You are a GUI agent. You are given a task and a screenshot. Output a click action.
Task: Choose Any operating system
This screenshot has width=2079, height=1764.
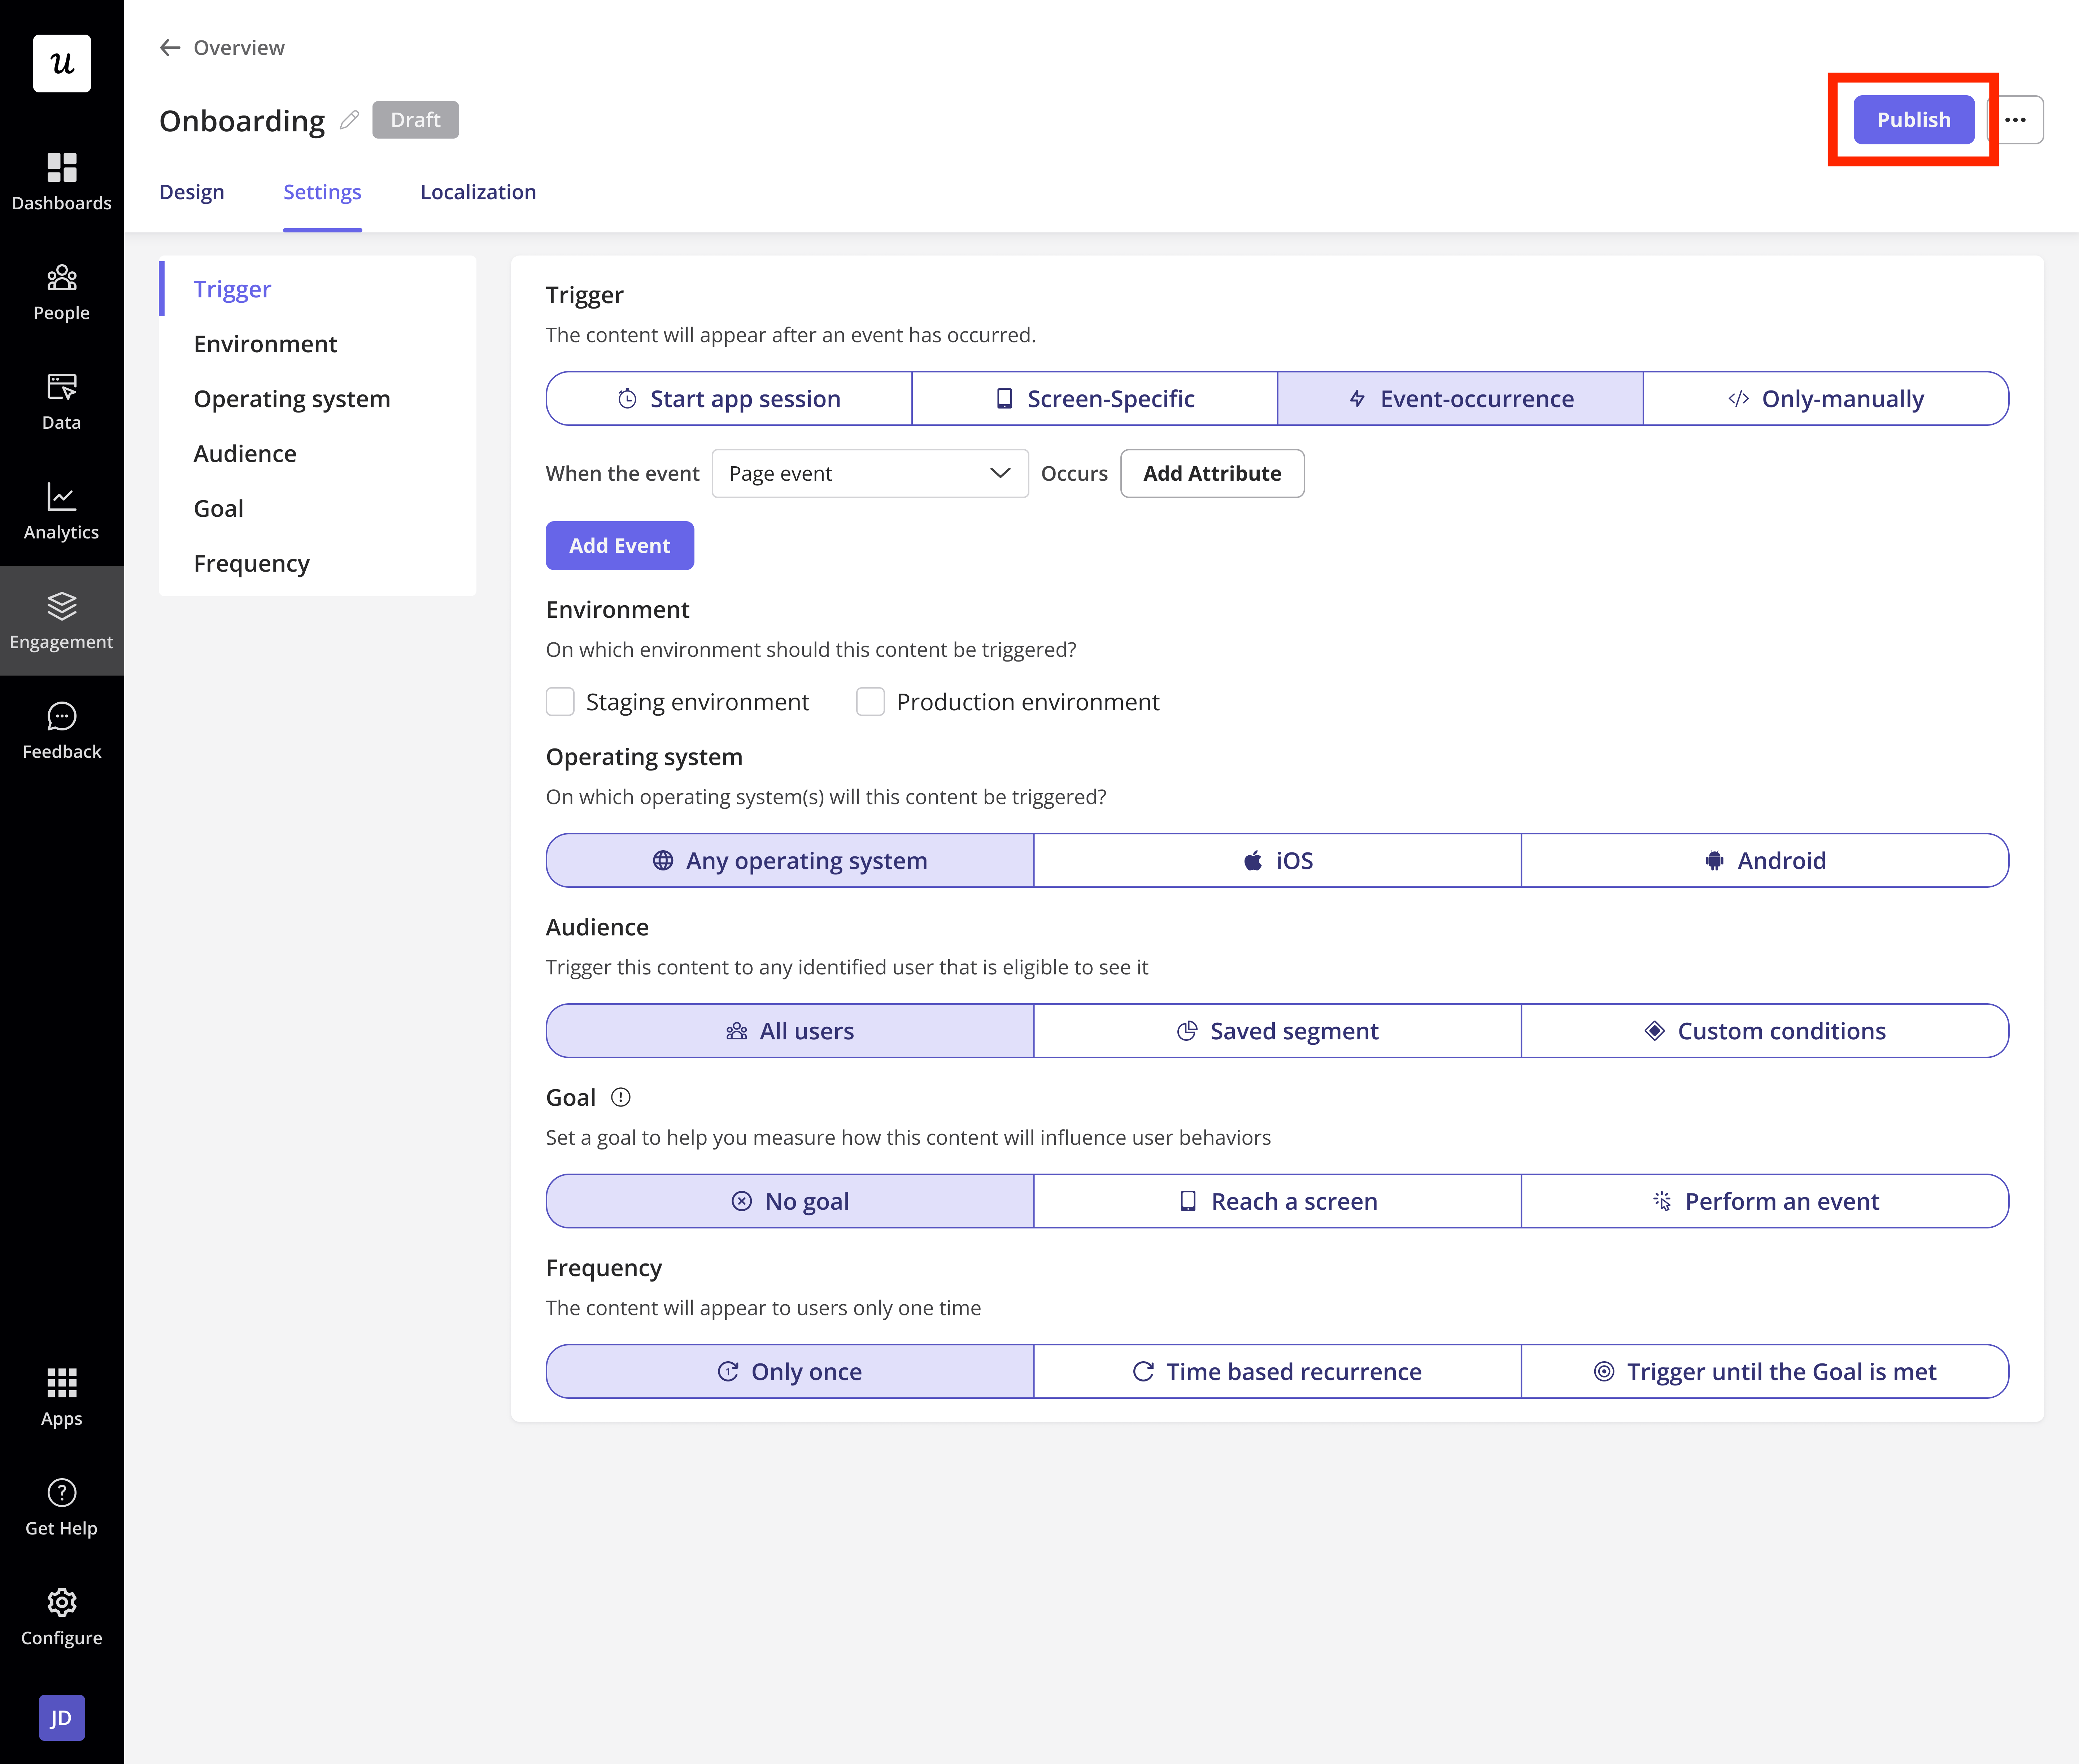click(790, 861)
